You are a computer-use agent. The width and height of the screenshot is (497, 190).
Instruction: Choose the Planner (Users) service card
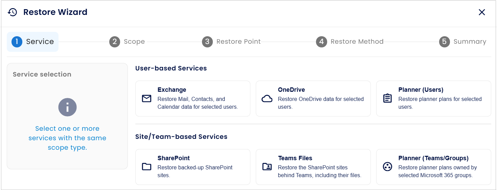click(x=434, y=99)
